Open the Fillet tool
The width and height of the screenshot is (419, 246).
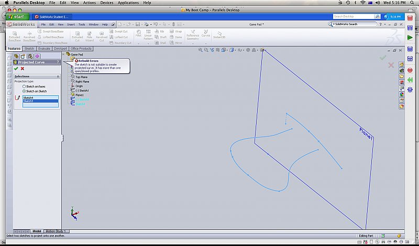click(x=138, y=35)
